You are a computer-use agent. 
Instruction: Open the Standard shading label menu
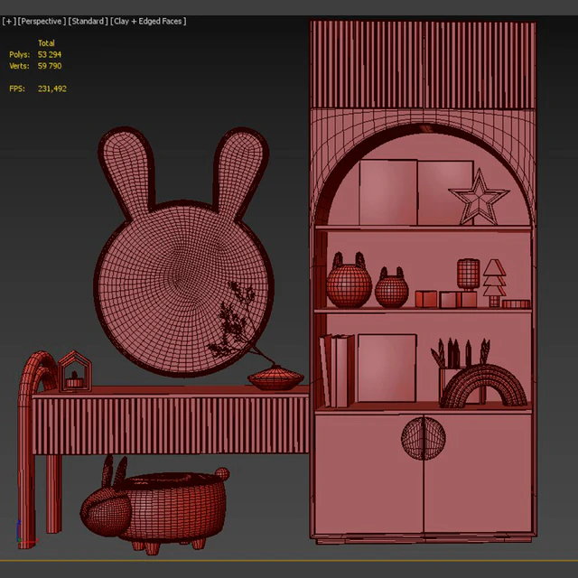tap(89, 22)
